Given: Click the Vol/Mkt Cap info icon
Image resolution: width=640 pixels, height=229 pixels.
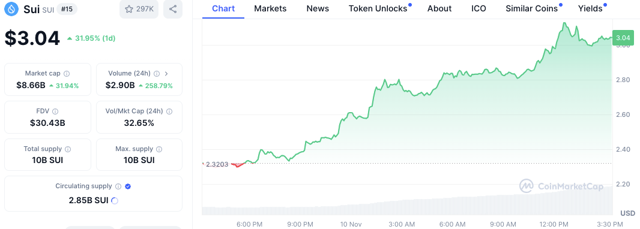Looking at the screenshot, I should [169, 112].
